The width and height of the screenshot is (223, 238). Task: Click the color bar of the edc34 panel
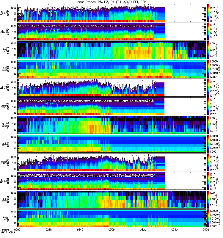pyautogui.click(x=208, y=162)
